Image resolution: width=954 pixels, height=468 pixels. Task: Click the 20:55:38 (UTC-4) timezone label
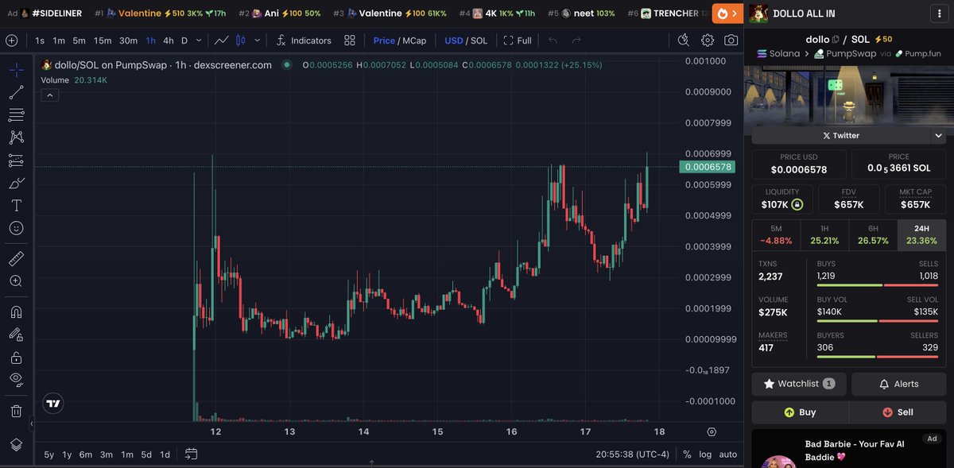coord(630,454)
